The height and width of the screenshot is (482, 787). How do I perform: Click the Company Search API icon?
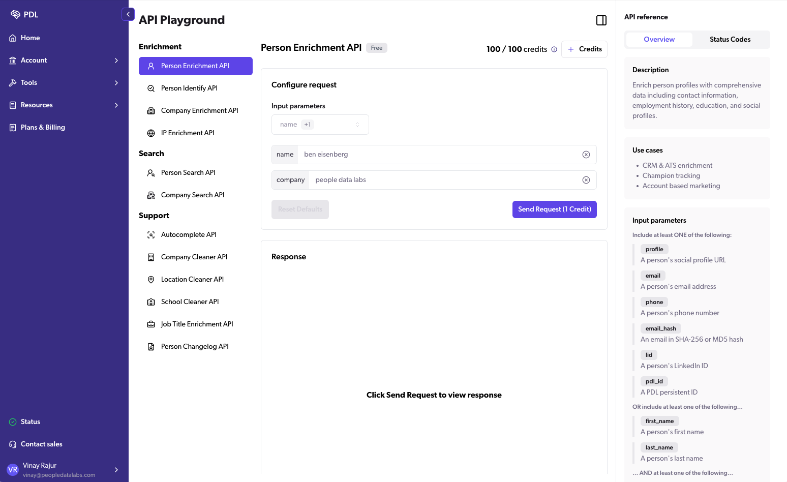point(151,195)
